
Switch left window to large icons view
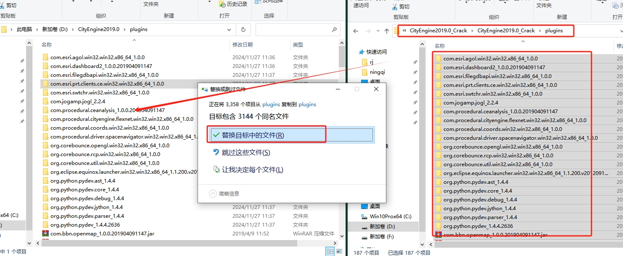coord(339,251)
